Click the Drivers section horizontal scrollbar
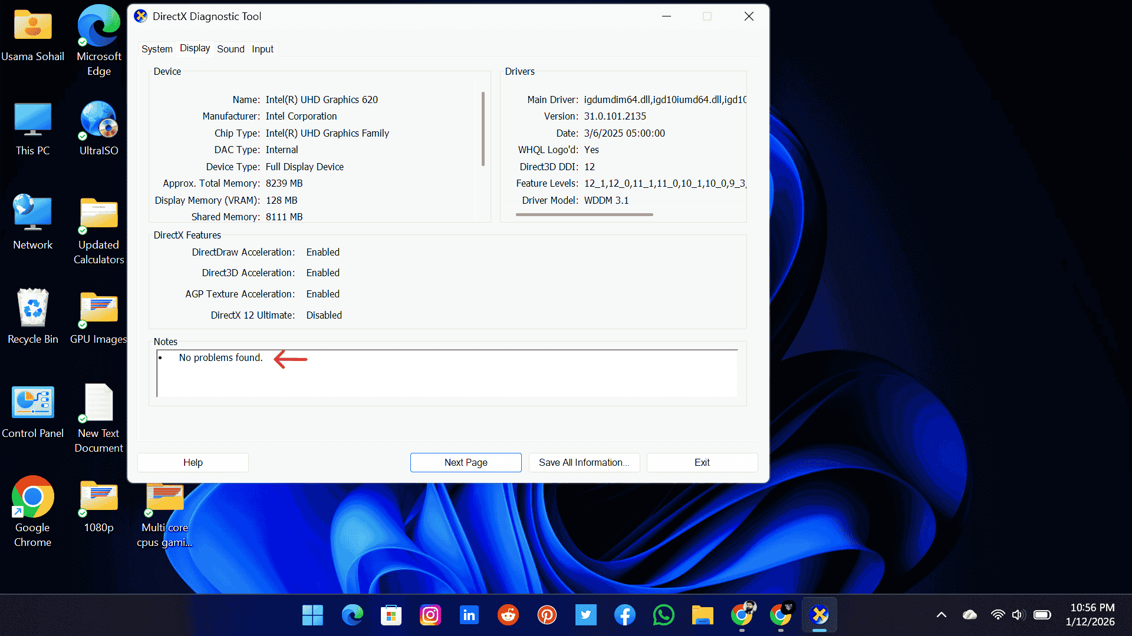The width and height of the screenshot is (1132, 636). coord(584,214)
